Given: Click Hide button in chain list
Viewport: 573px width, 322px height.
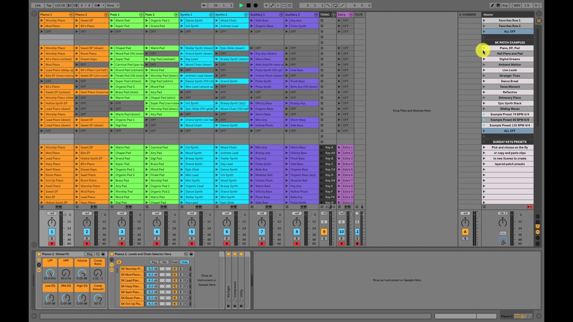Looking at the screenshot, I should pyautogui.click(x=184, y=262).
